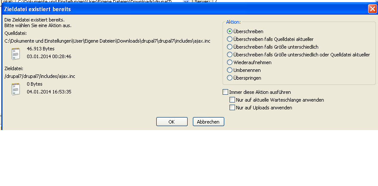Viewport: 378px width, 186px height.
Task: Select the Überschreiben option
Action: [x=229, y=31]
